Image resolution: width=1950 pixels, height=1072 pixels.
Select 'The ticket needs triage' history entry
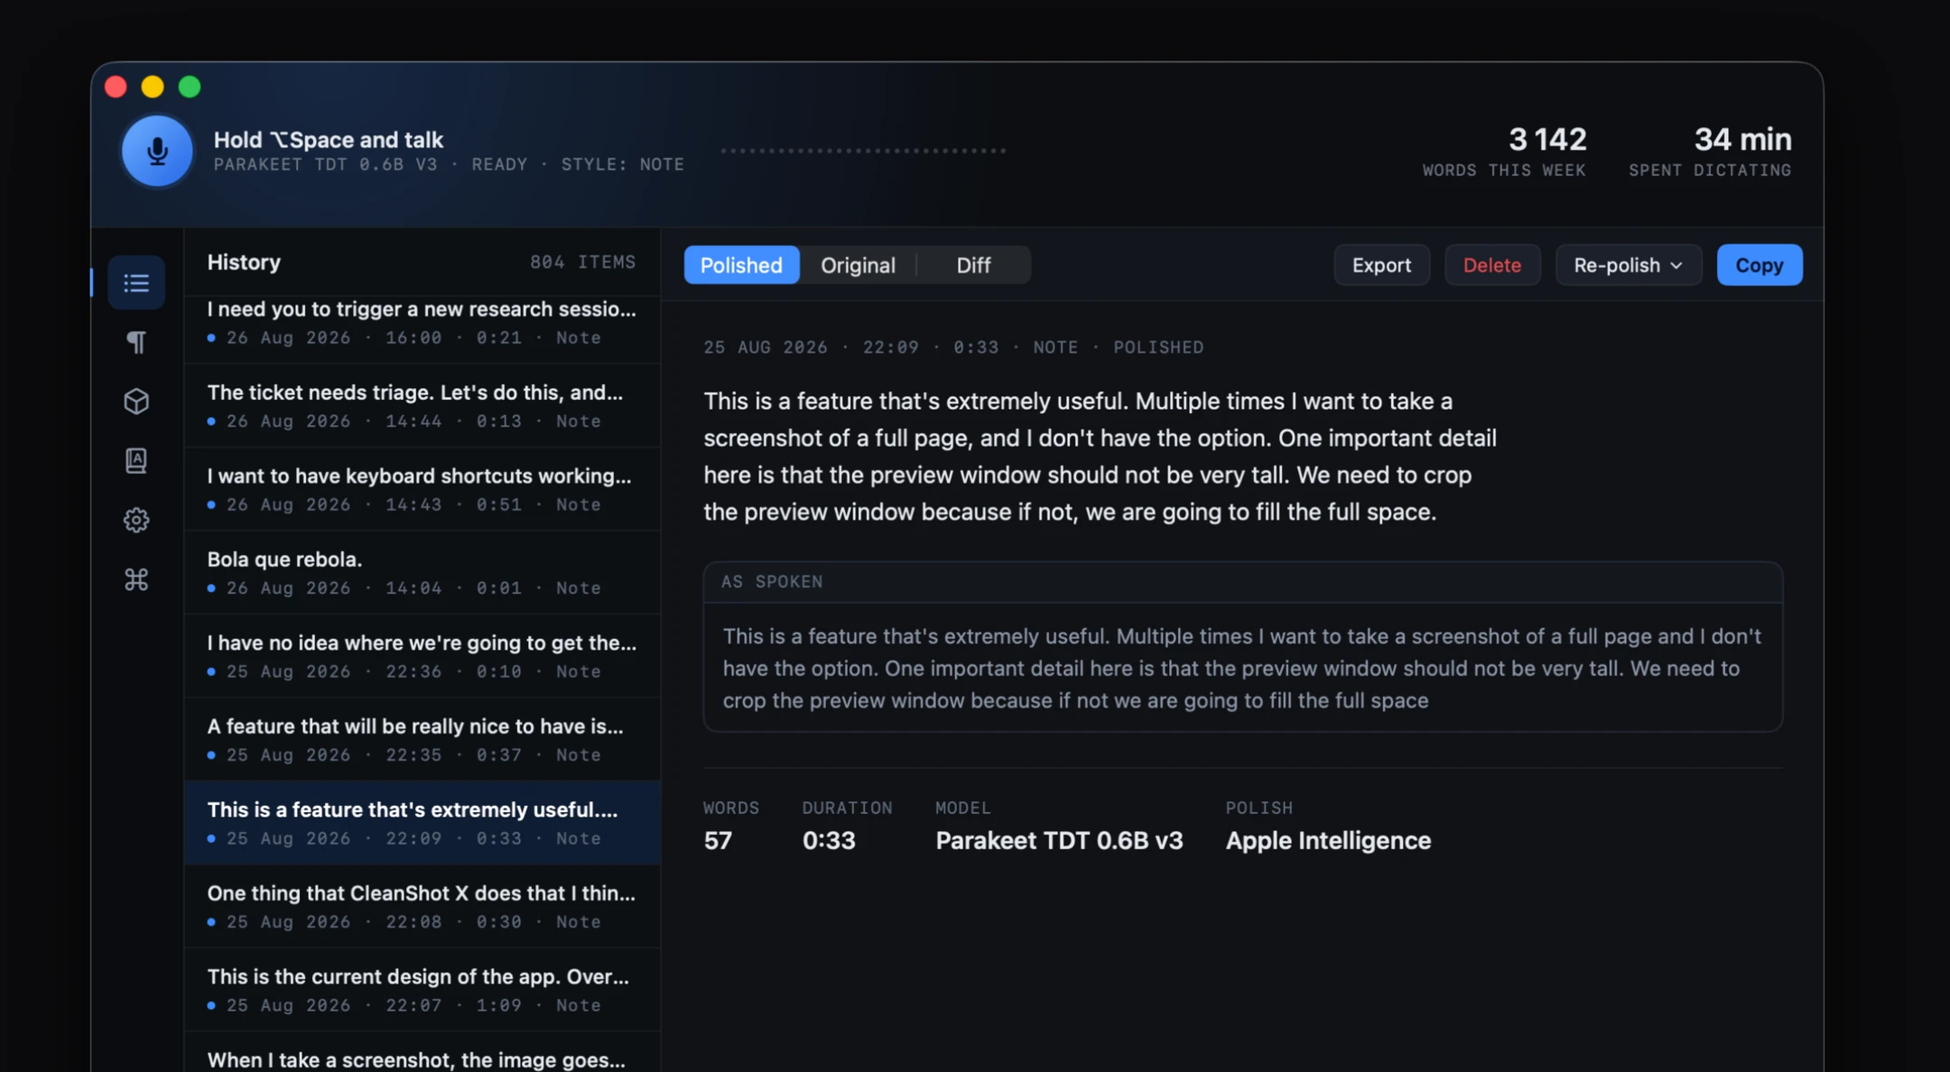(422, 405)
